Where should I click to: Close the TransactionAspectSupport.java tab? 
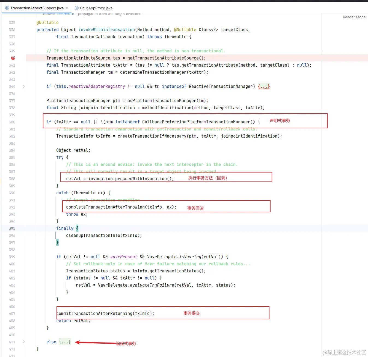67,8
